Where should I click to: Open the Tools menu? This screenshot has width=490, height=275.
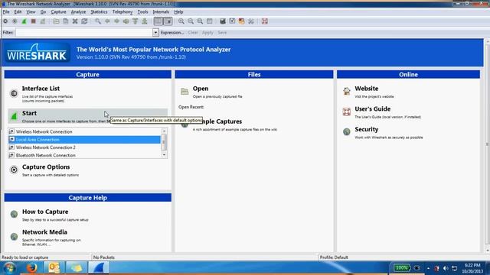pos(143,12)
